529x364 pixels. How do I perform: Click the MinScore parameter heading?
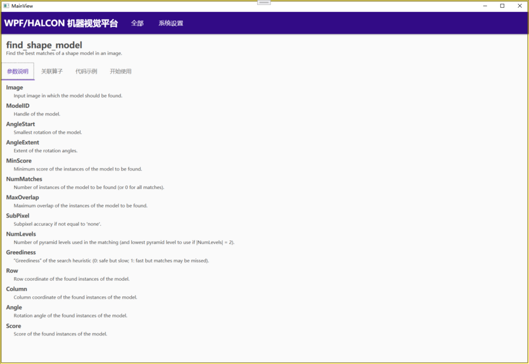tap(19, 161)
